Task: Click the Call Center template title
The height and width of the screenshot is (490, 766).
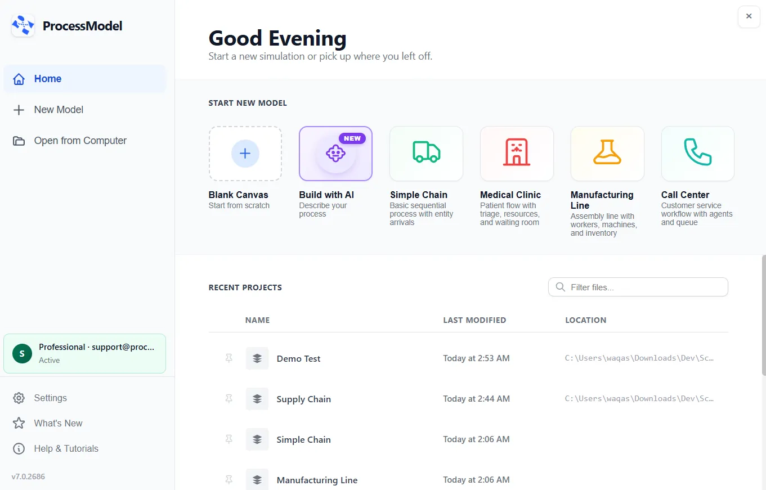Action: tap(686, 195)
